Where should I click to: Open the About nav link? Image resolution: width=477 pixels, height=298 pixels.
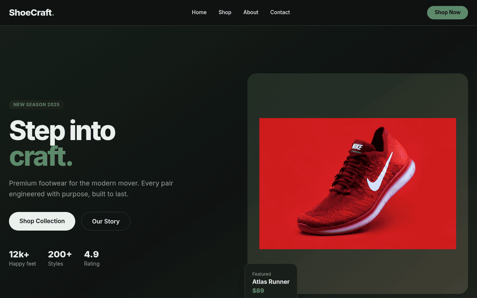(x=251, y=12)
